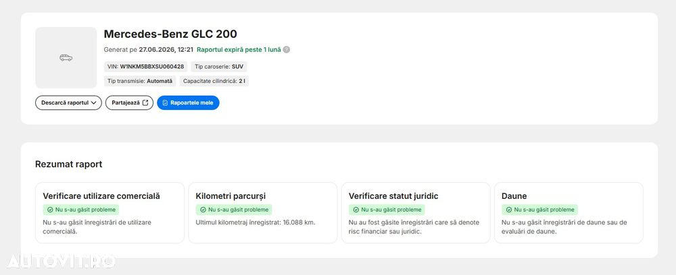The width and height of the screenshot is (676, 275).
Task: Click checkmark icon under Verificare utilizare comercială
Action: pos(50,210)
